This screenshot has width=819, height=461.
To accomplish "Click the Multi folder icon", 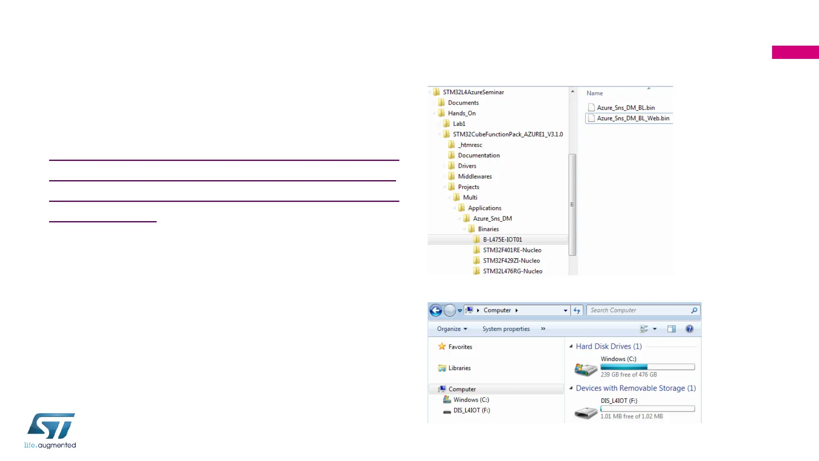I will pyautogui.click(x=457, y=197).
